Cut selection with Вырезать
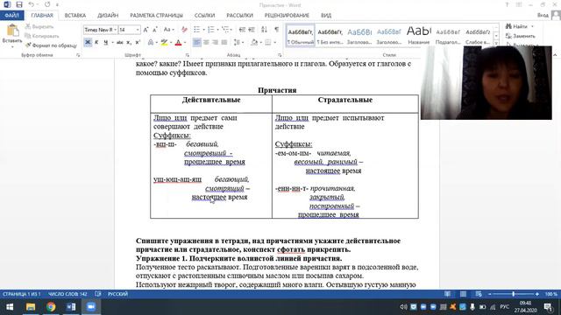 click(39, 26)
